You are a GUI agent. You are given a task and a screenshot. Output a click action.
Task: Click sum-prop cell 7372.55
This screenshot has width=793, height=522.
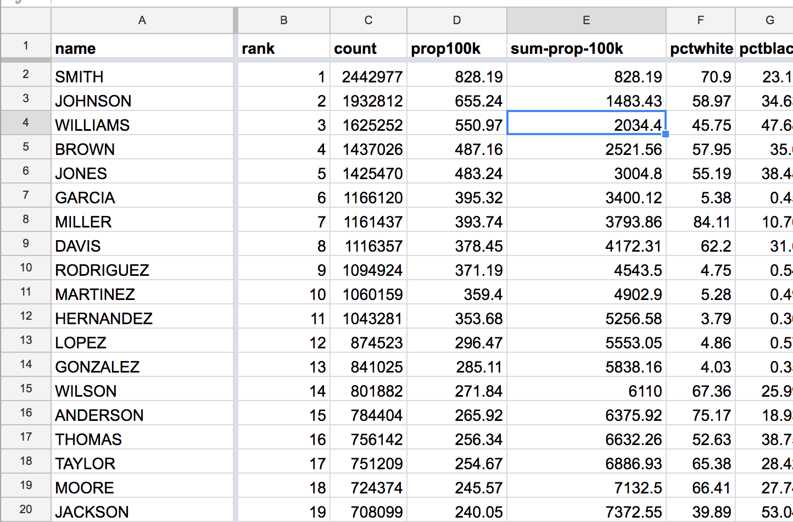(587, 510)
